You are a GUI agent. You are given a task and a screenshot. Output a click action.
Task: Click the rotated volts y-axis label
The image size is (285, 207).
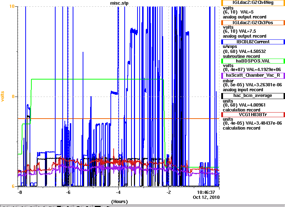click(x=2, y=96)
